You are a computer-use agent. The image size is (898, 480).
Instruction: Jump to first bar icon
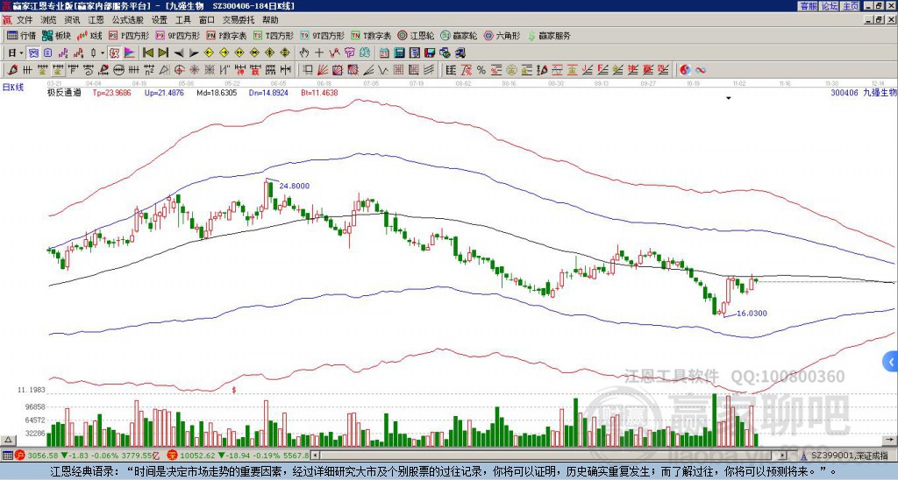tap(147, 53)
